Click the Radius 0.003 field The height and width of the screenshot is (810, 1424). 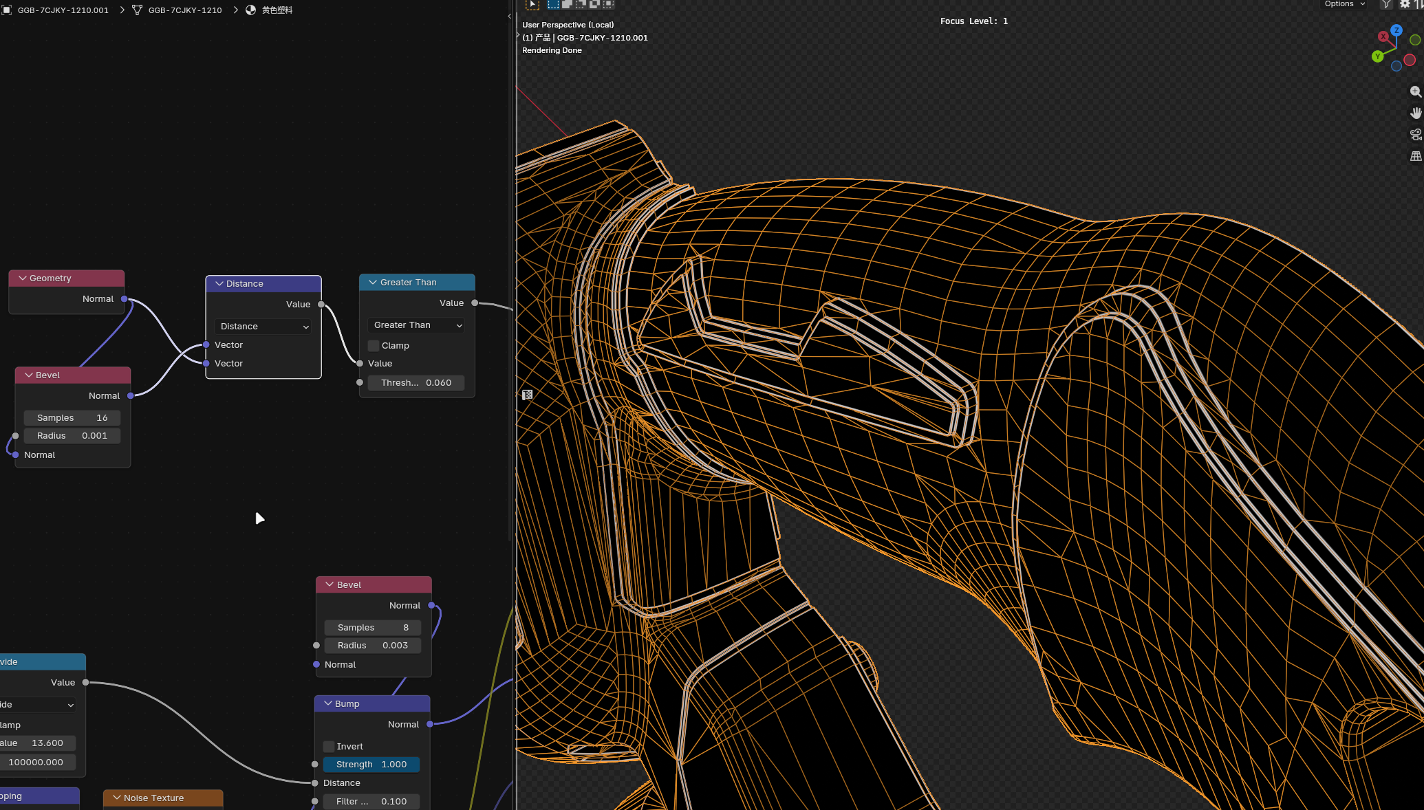tap(372, 646)
